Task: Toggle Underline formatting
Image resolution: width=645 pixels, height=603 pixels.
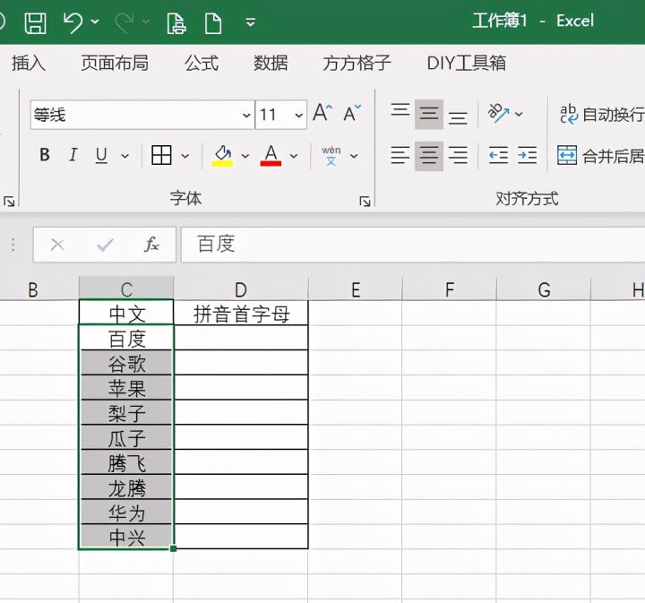Action: [x=101, y=156]
